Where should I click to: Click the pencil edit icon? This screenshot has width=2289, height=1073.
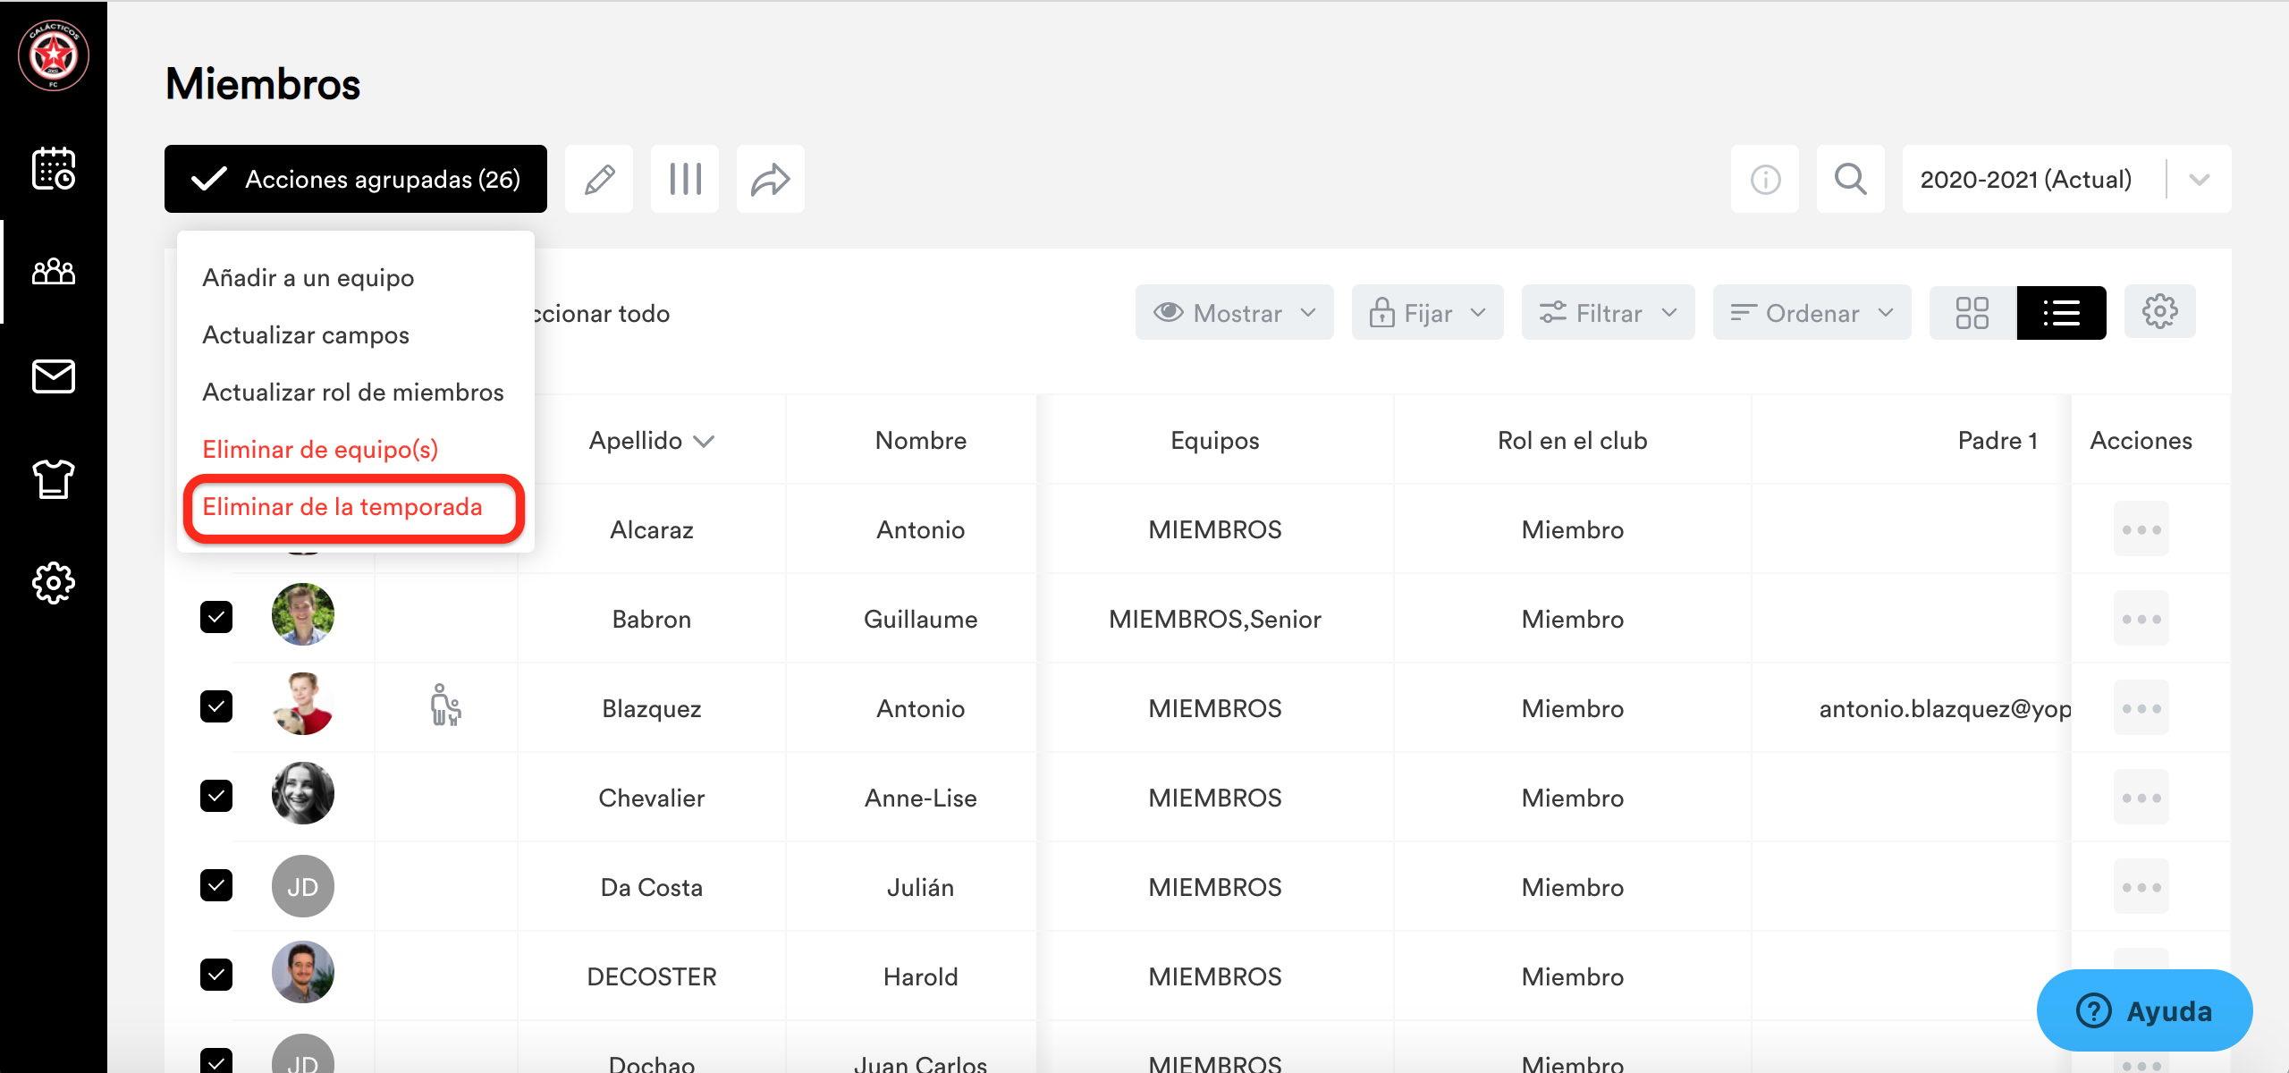[599, 179]
